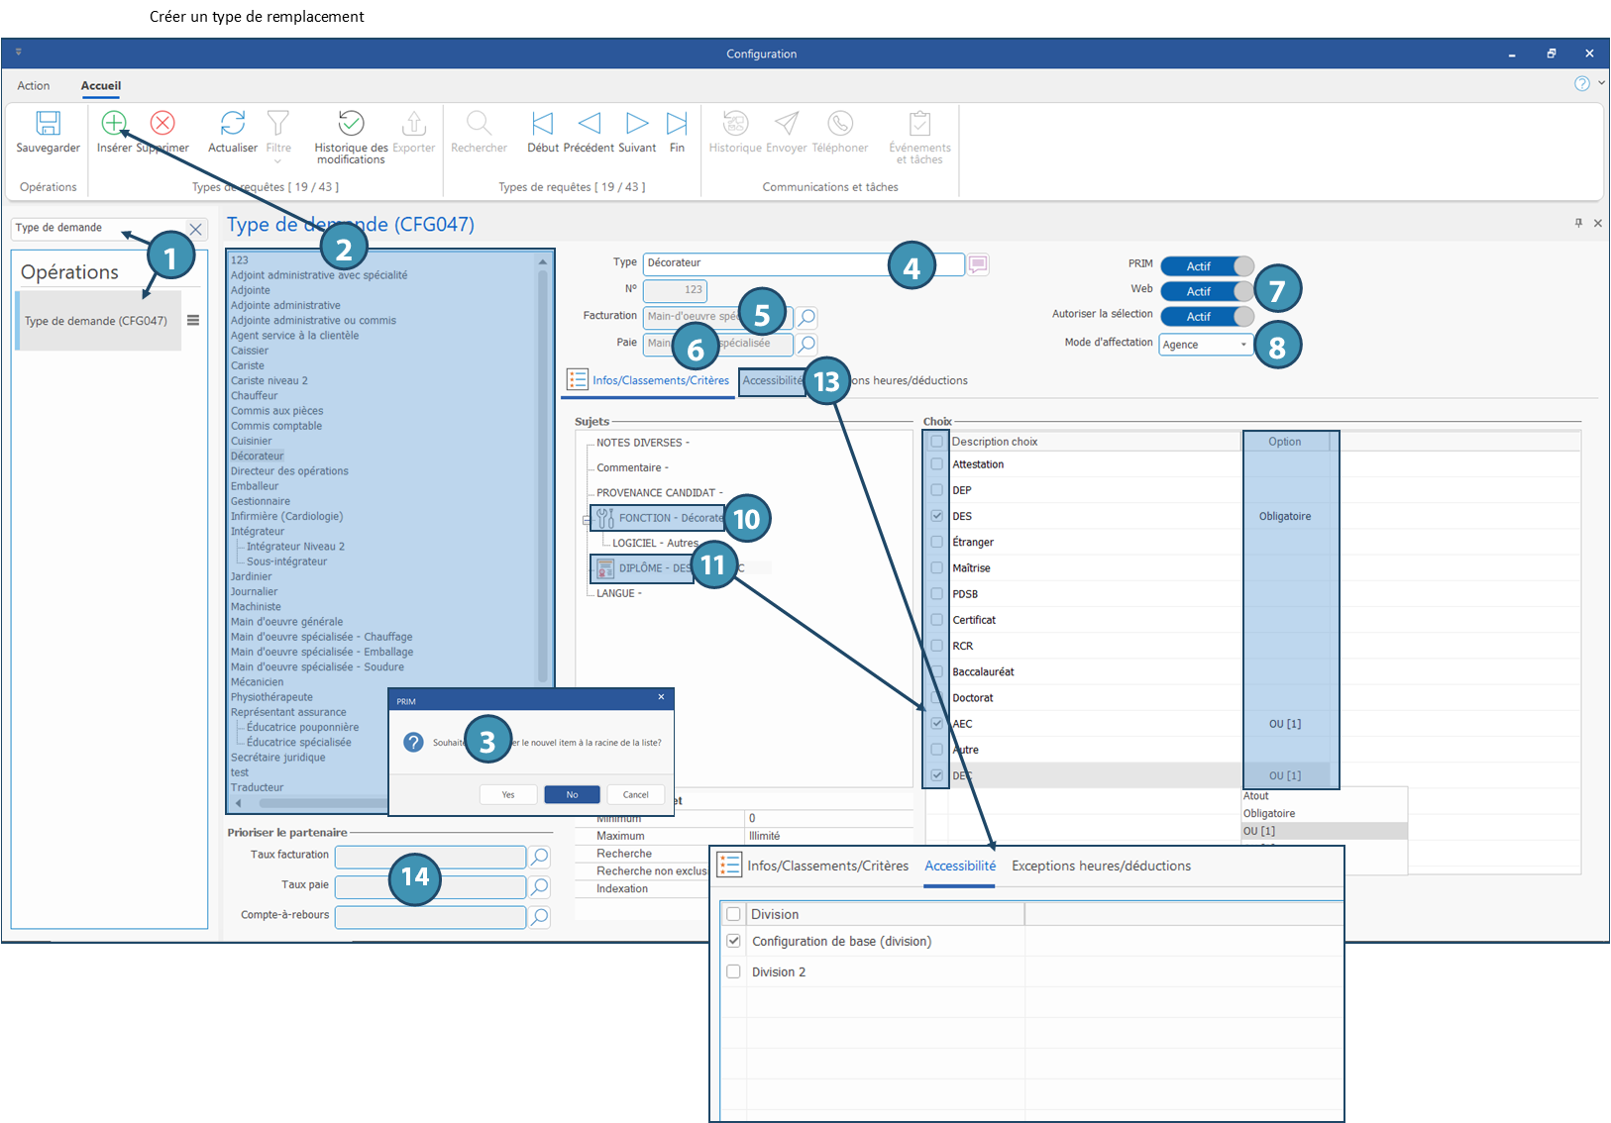Click Cancel in the PRIM dialog
The image size is (1611, 1123).
pos(636,794)
